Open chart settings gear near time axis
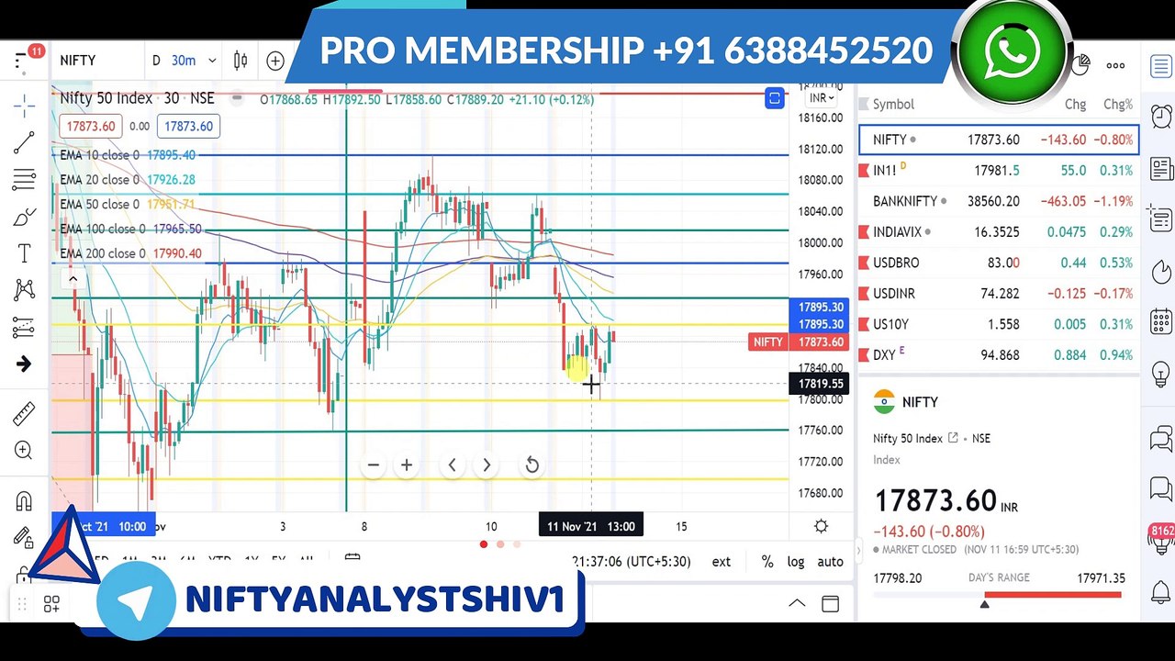This screenshot has width=1175, height=661. pos(822,526)
